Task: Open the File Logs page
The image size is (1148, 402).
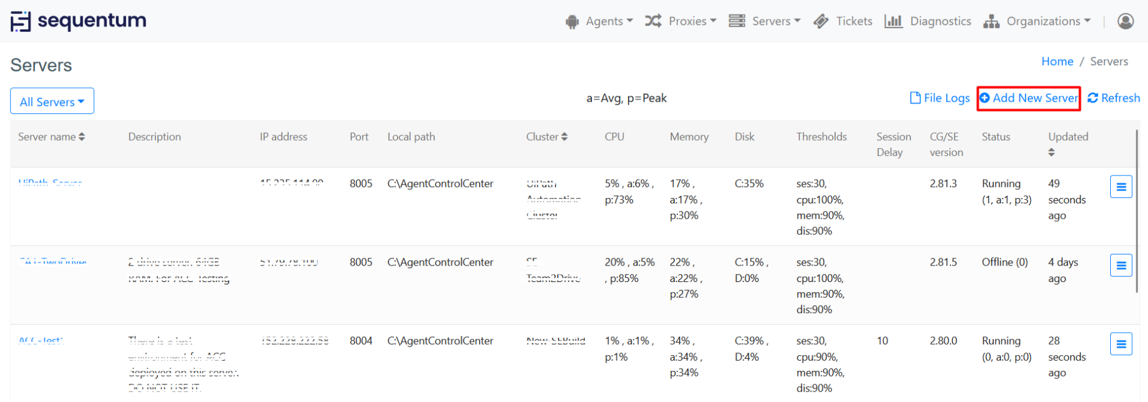Action: [939, 98]
